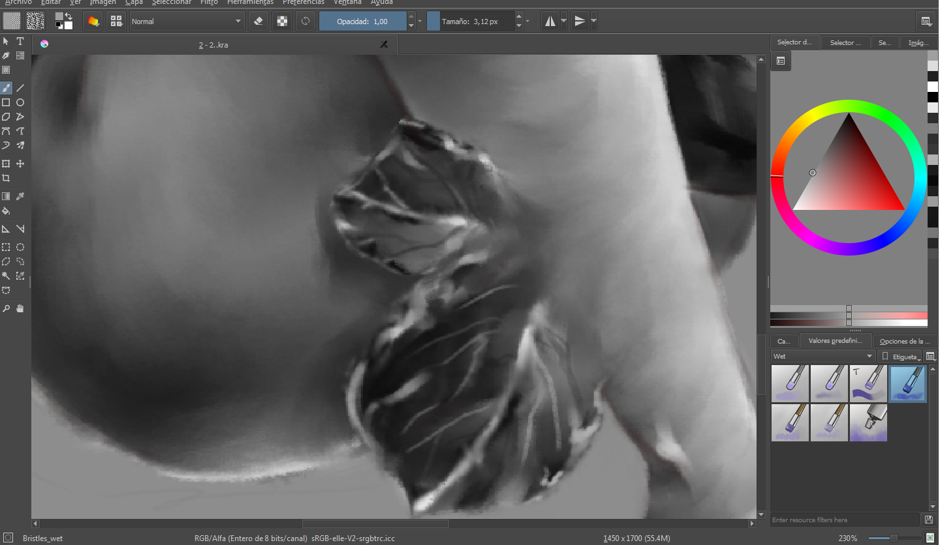Open the Archivo menu
Screen dimensions: 940x545
click(x=18, y=3)
